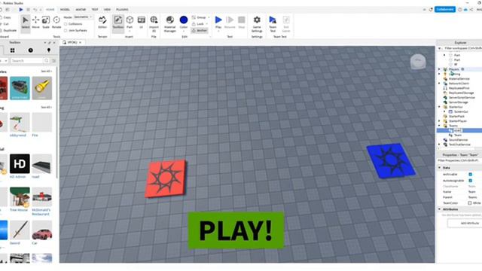Select the SoundService item in Explorer
This screenshot has height=271, width=482.
pyautogui.click(x=458, y=140)
